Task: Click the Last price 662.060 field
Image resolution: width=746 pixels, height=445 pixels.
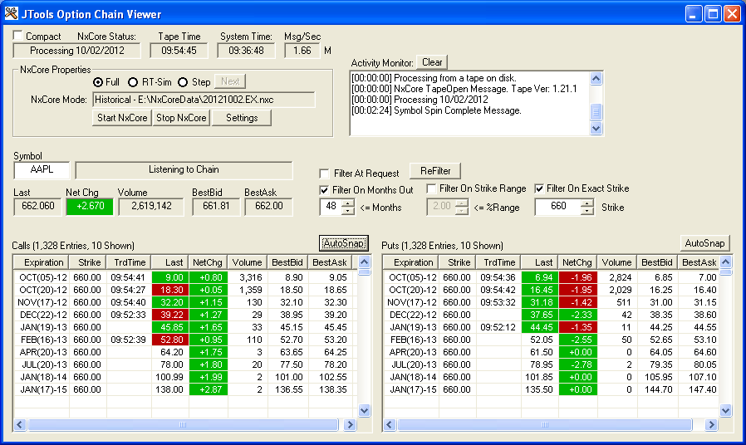Action: point(37,207)
